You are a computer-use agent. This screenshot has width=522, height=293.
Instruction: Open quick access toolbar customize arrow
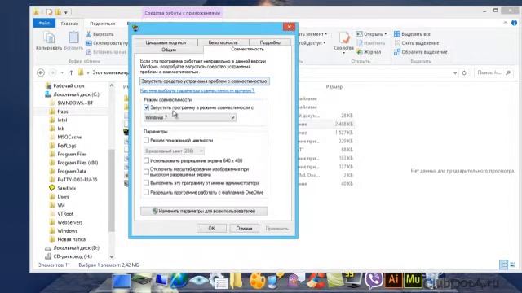pyautogui.click(x=66, y=12)
